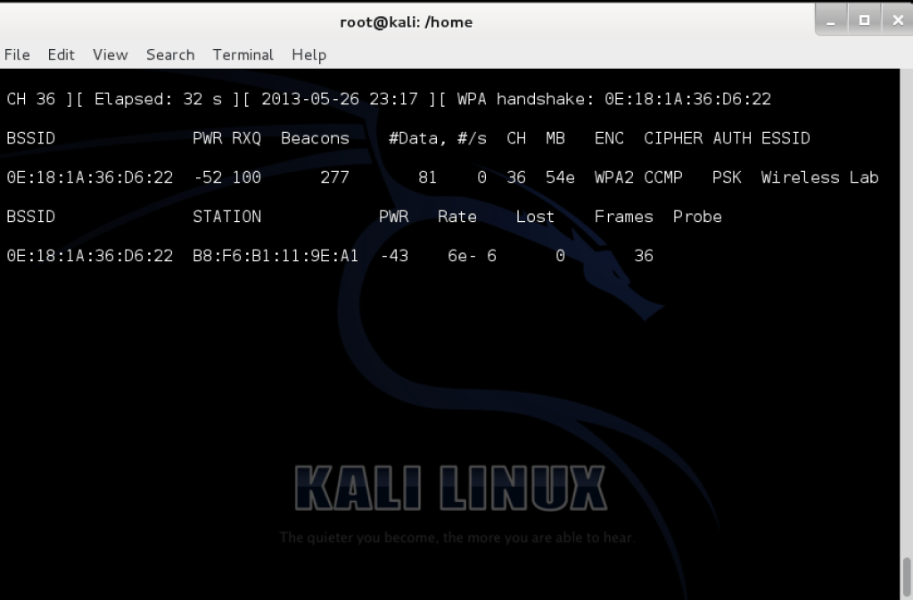This screenshot has width=913, height=600.
Task: Open the Terminal menu
Action: coord(243,54)
